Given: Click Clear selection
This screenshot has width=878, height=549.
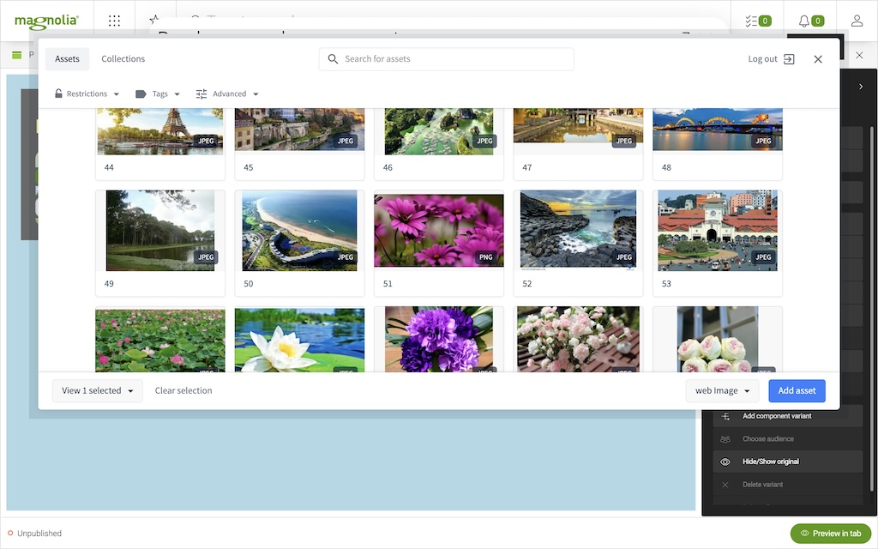Looking at the screenshot, I should (183, 390).
